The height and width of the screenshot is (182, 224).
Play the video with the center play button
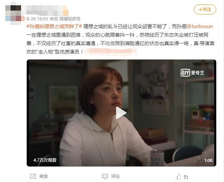pos(121,113)
